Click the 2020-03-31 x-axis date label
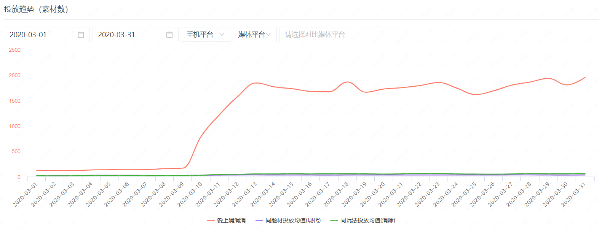 573,195
